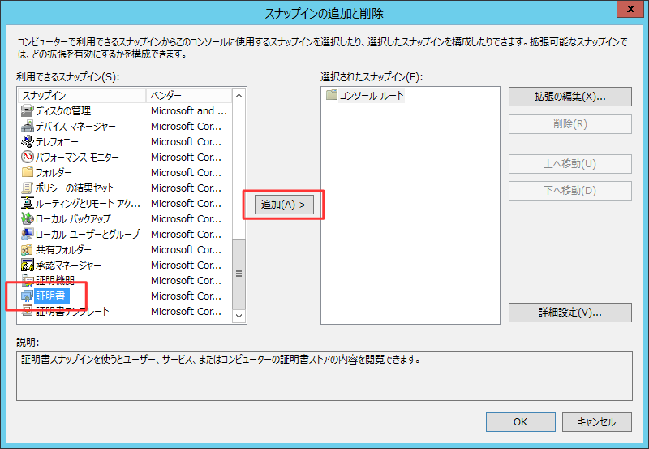Click the コンソール ルート folder icon
The width and height of the screenshot is (649, 449).
coord(332,95)
